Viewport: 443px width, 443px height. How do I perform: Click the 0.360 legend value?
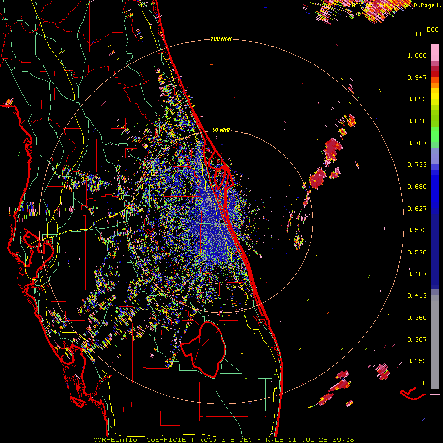click(417, 318)
